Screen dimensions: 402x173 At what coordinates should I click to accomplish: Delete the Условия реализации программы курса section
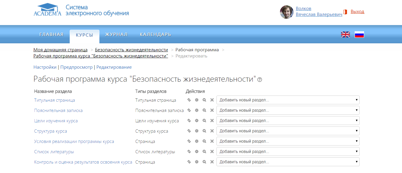[212, 141]
